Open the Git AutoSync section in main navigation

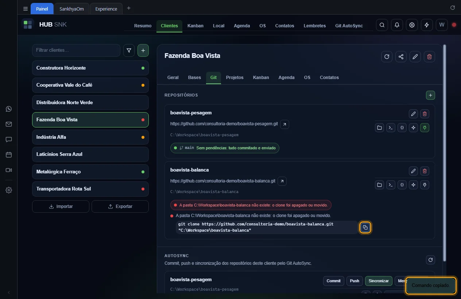[349, 26]
